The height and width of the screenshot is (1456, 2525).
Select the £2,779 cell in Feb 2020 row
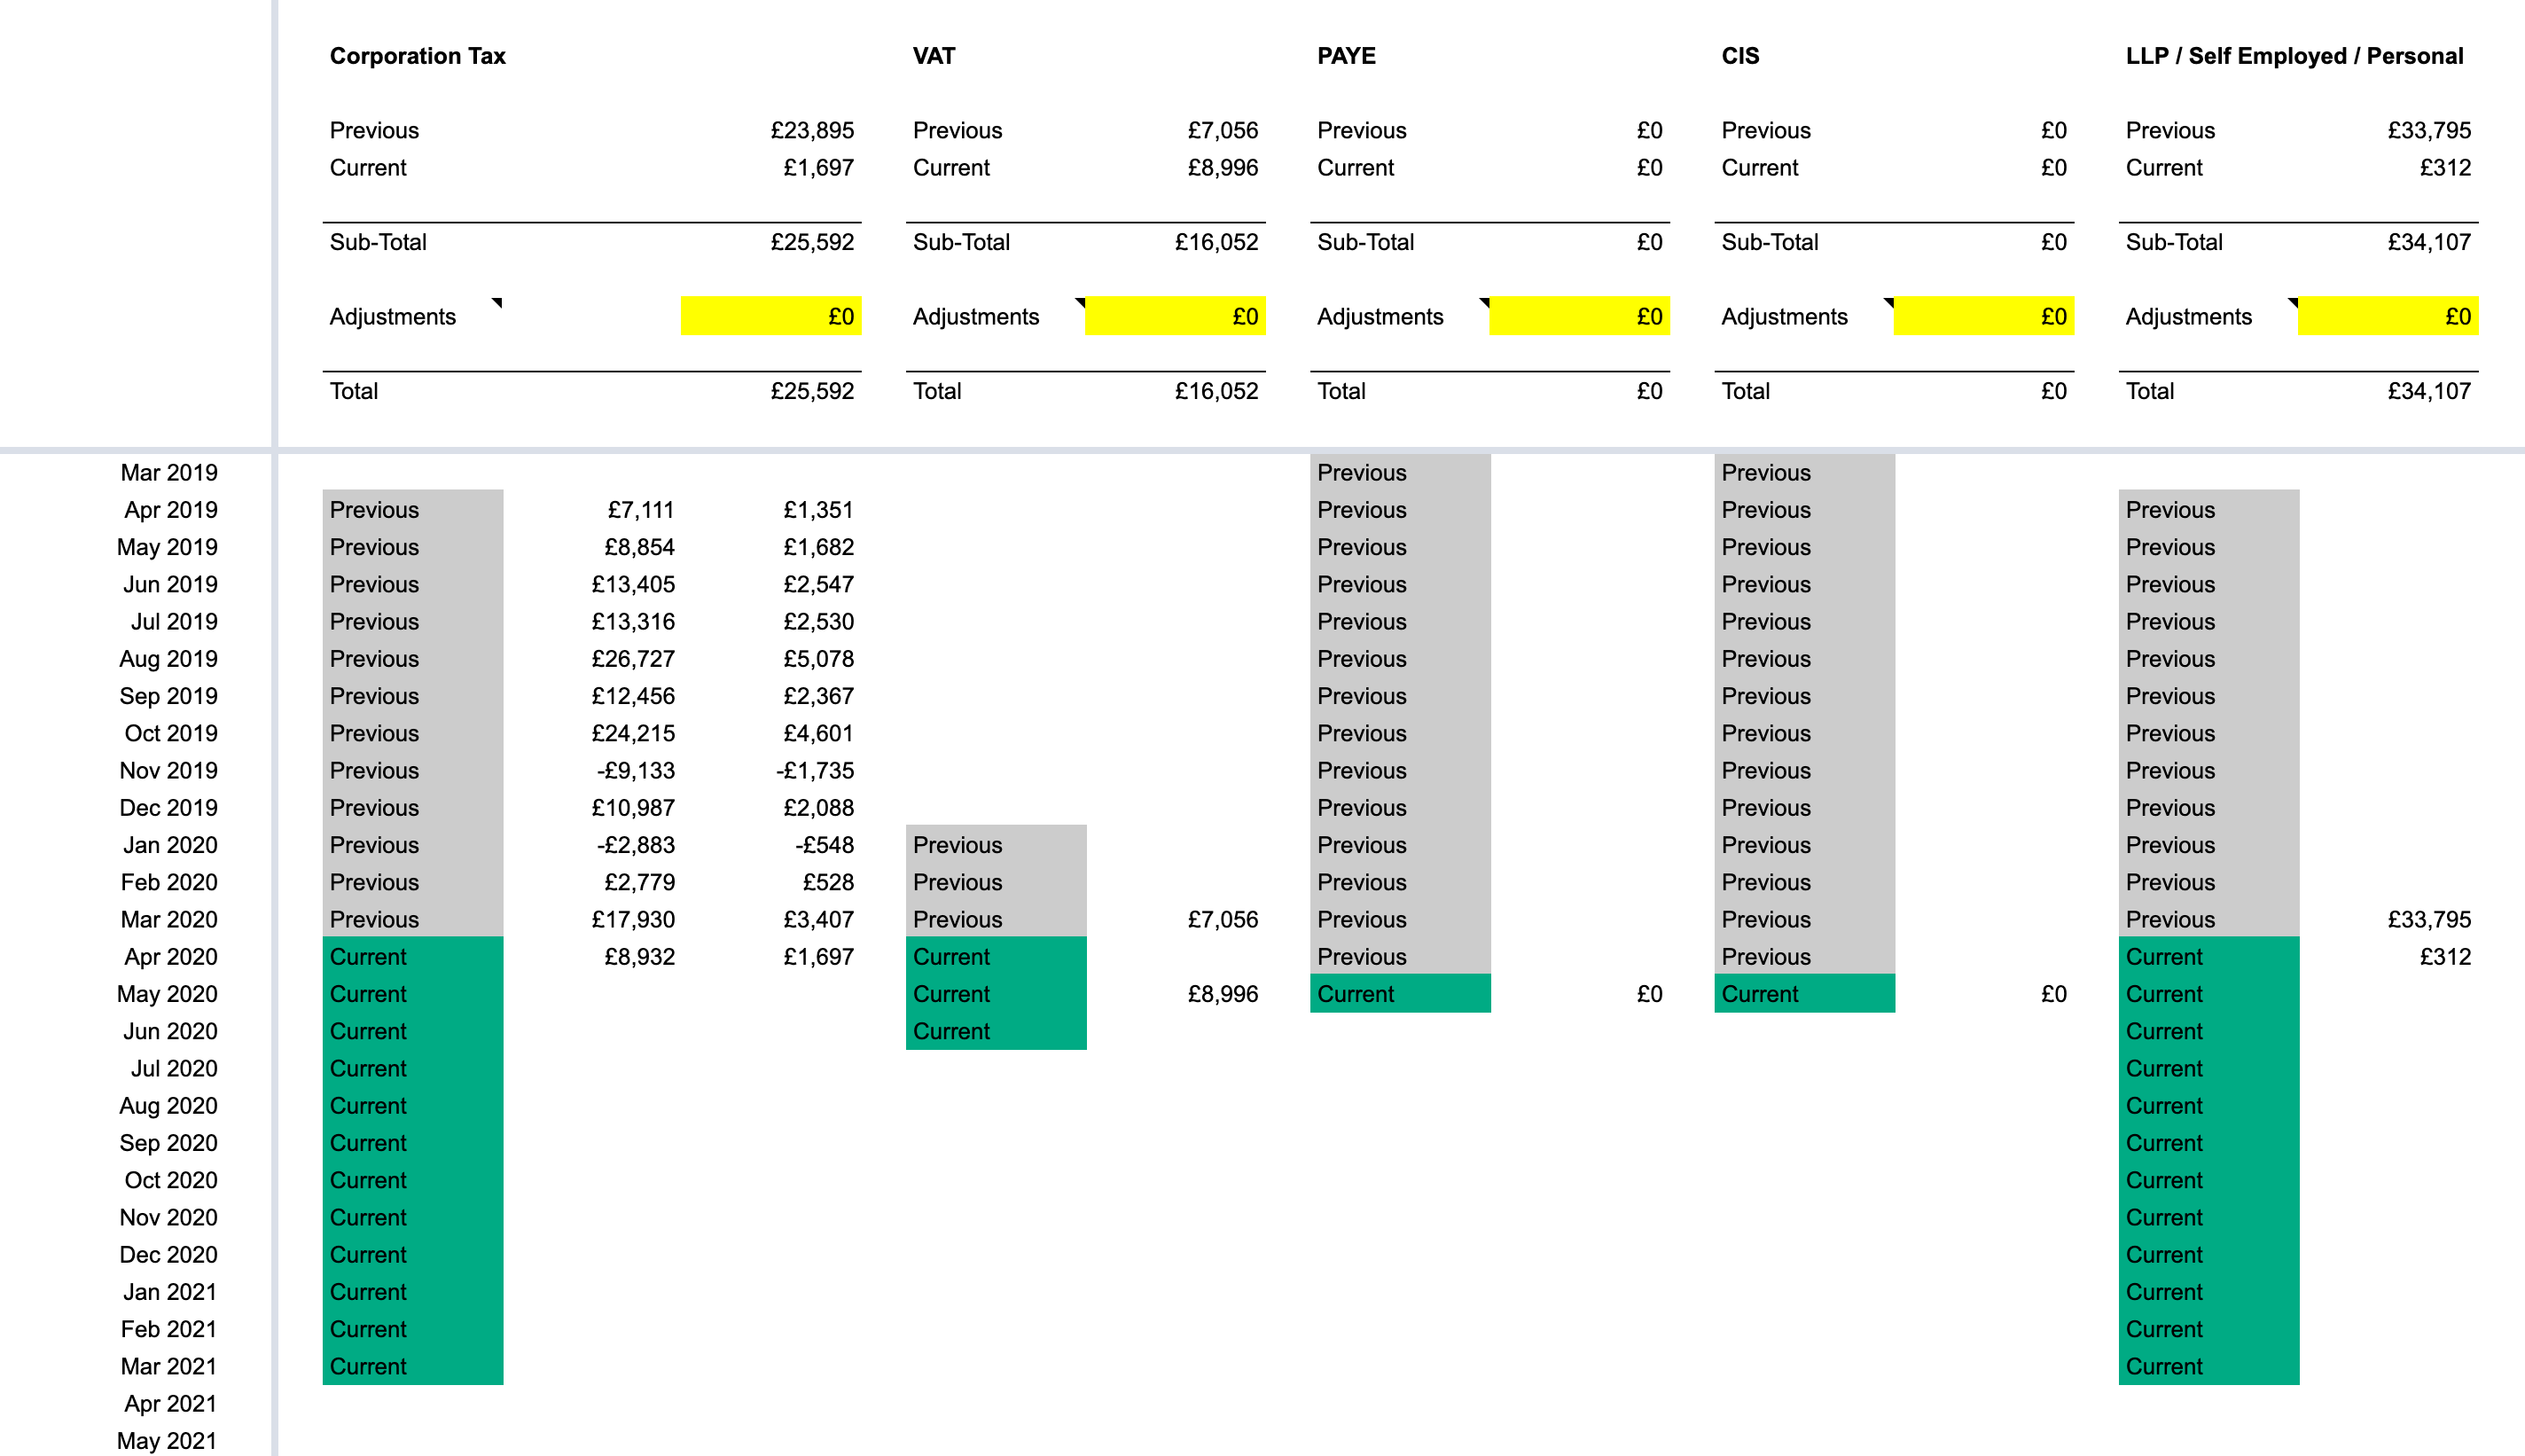[640, 883]
